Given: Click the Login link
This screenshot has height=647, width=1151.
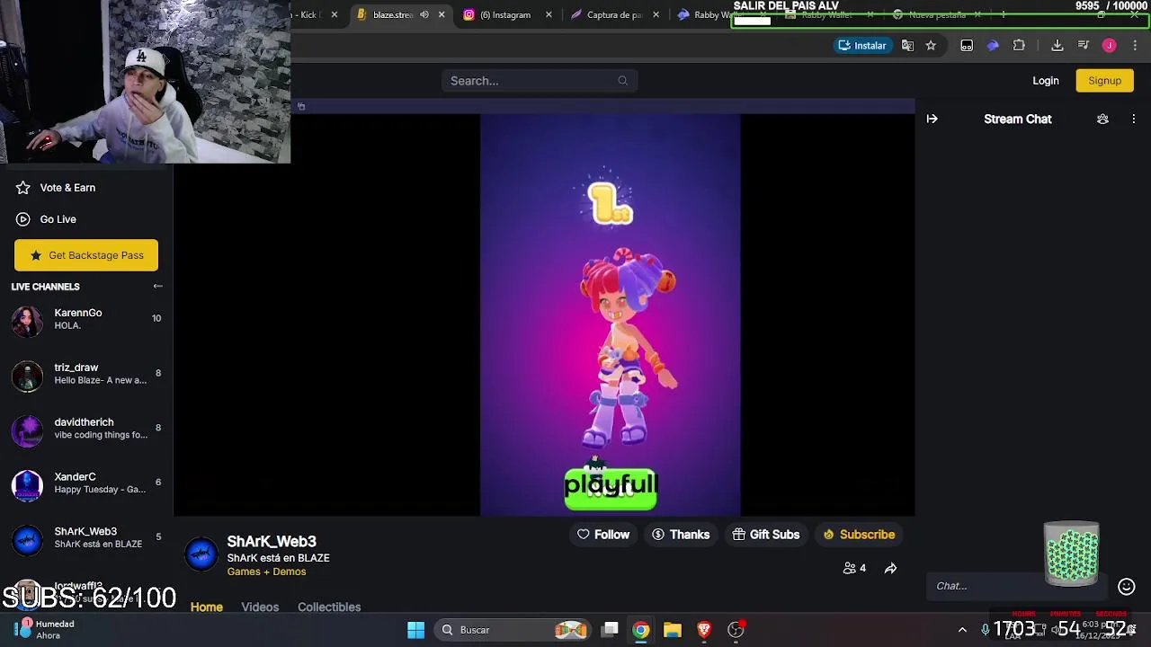Looking at the screenshot, I should [x=1045, y=81].
